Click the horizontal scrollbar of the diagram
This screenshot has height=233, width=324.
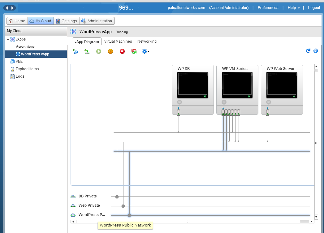pos(188,222)
